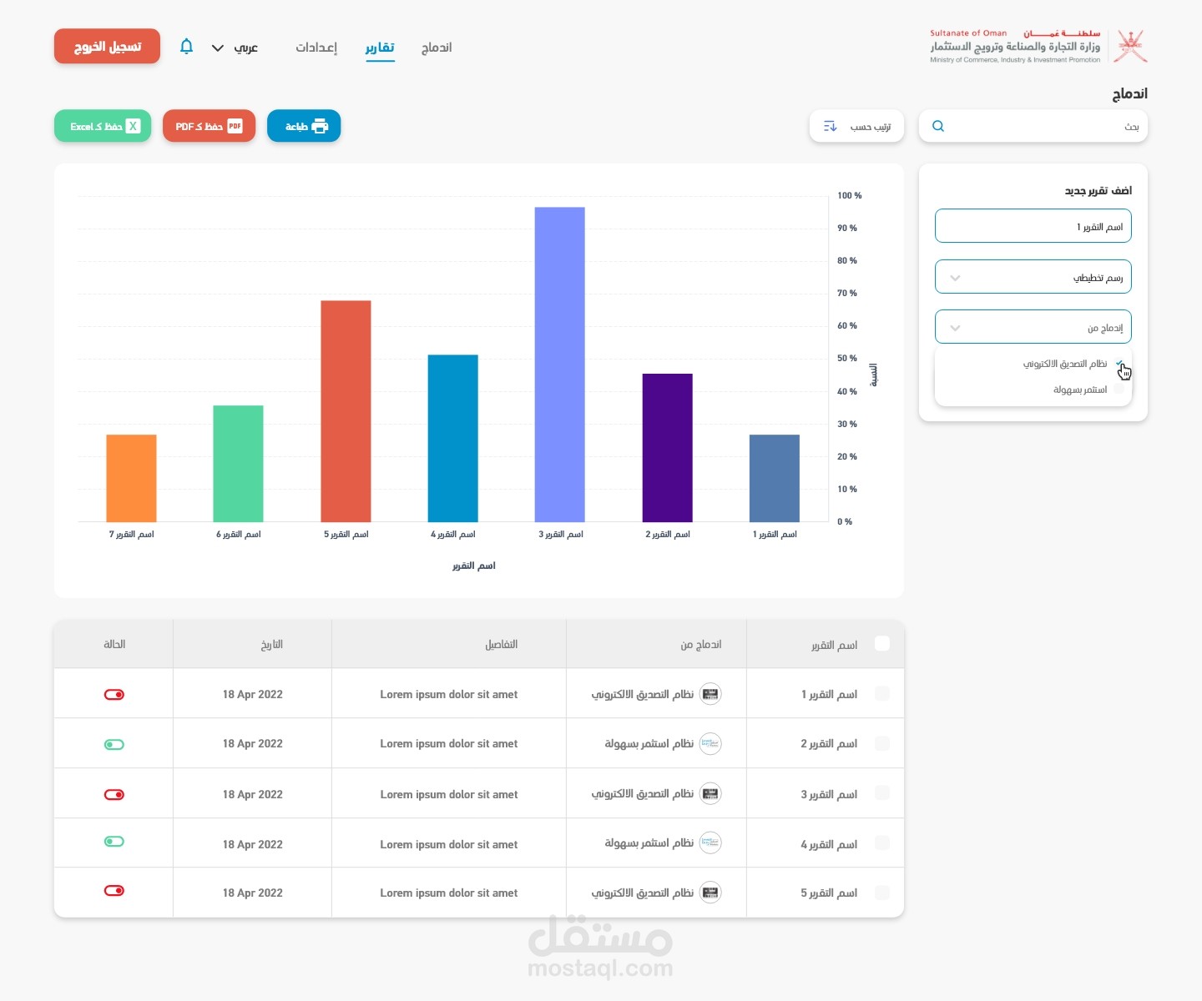The width and height of the screenshot is (1202, 1001).
Task: Go to the إعدادات tab
Action: [316, 48]
